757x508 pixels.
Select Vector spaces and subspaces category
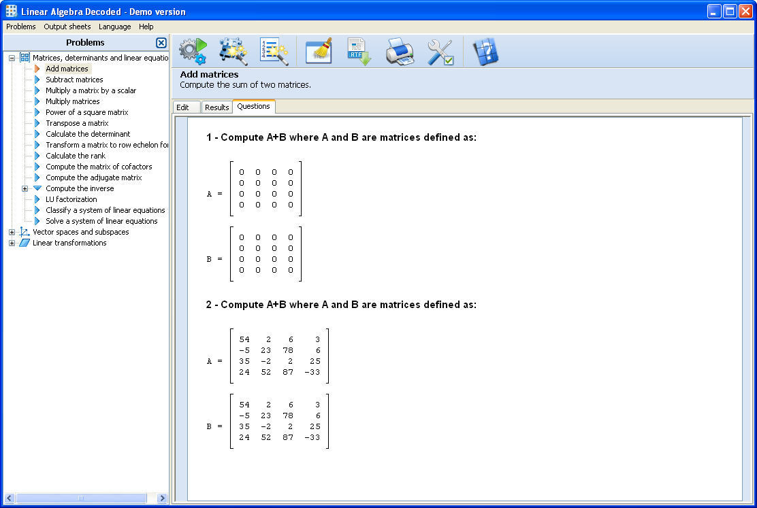pos(80,232)
